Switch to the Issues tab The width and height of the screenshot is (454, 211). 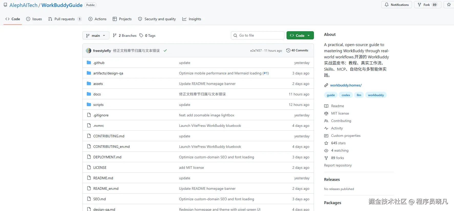(x=34, y=19)
